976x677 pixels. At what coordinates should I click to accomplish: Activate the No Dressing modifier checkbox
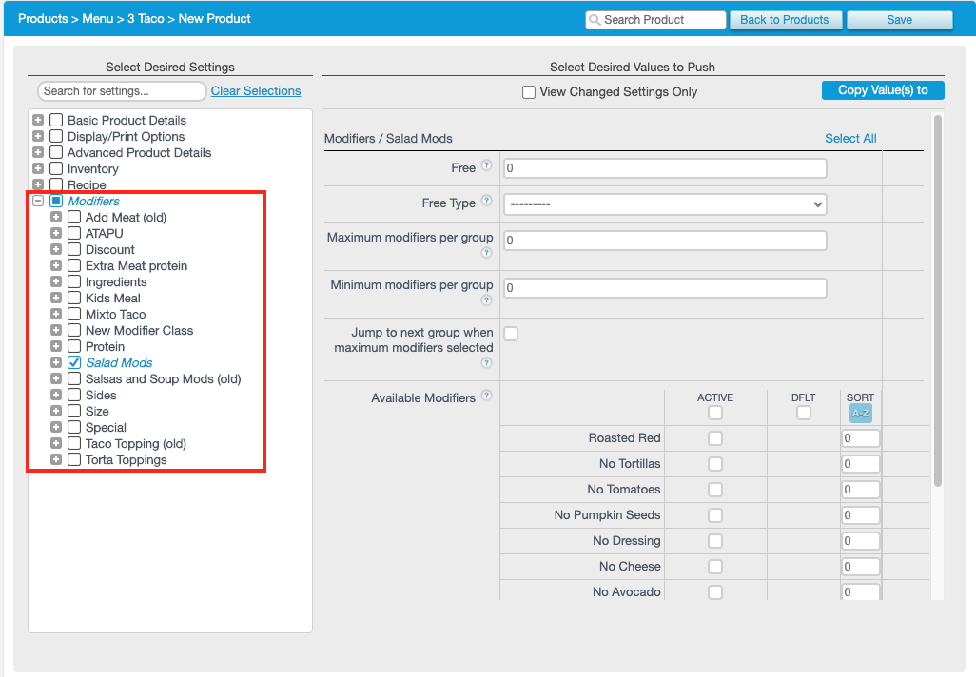(715, 541)
